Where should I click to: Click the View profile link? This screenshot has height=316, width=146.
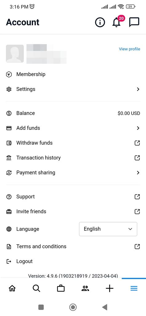129,49
